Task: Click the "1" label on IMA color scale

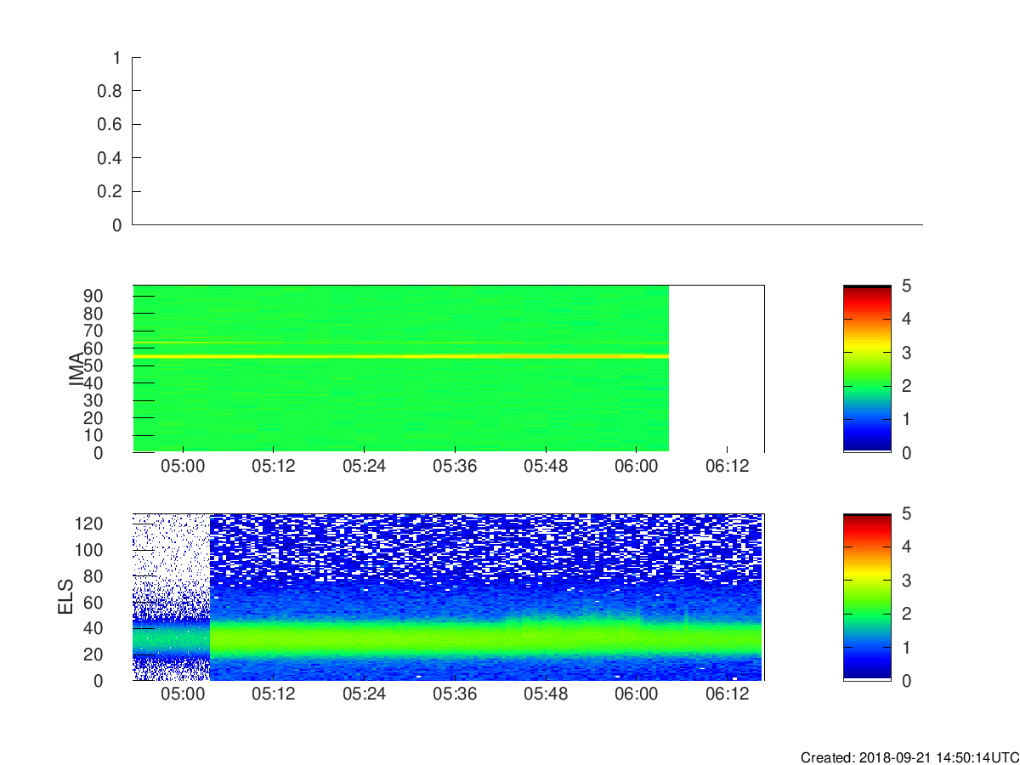Action: click(905, 419)
